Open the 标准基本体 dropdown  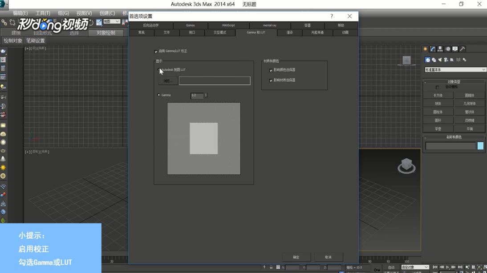[455, 70]
